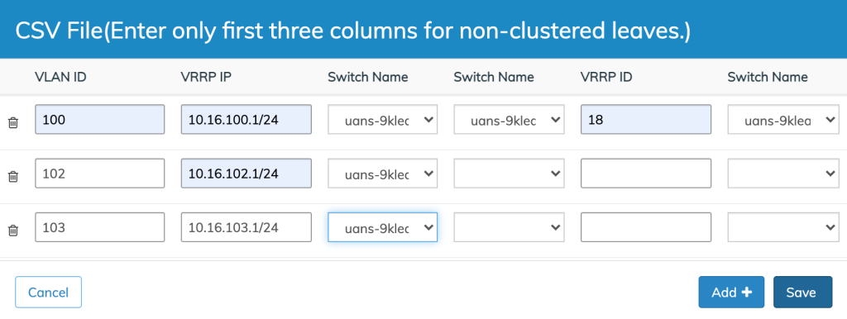Open last empty Switch Name dropdown in VLAN 102 row
The height and width of the screenshot is (319, 847).
coord(783,174)
